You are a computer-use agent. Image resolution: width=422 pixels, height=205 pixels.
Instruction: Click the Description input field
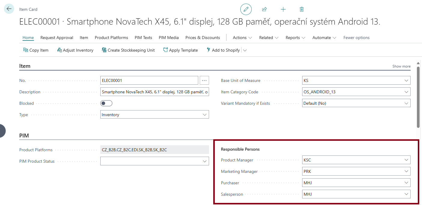(154, 92)
